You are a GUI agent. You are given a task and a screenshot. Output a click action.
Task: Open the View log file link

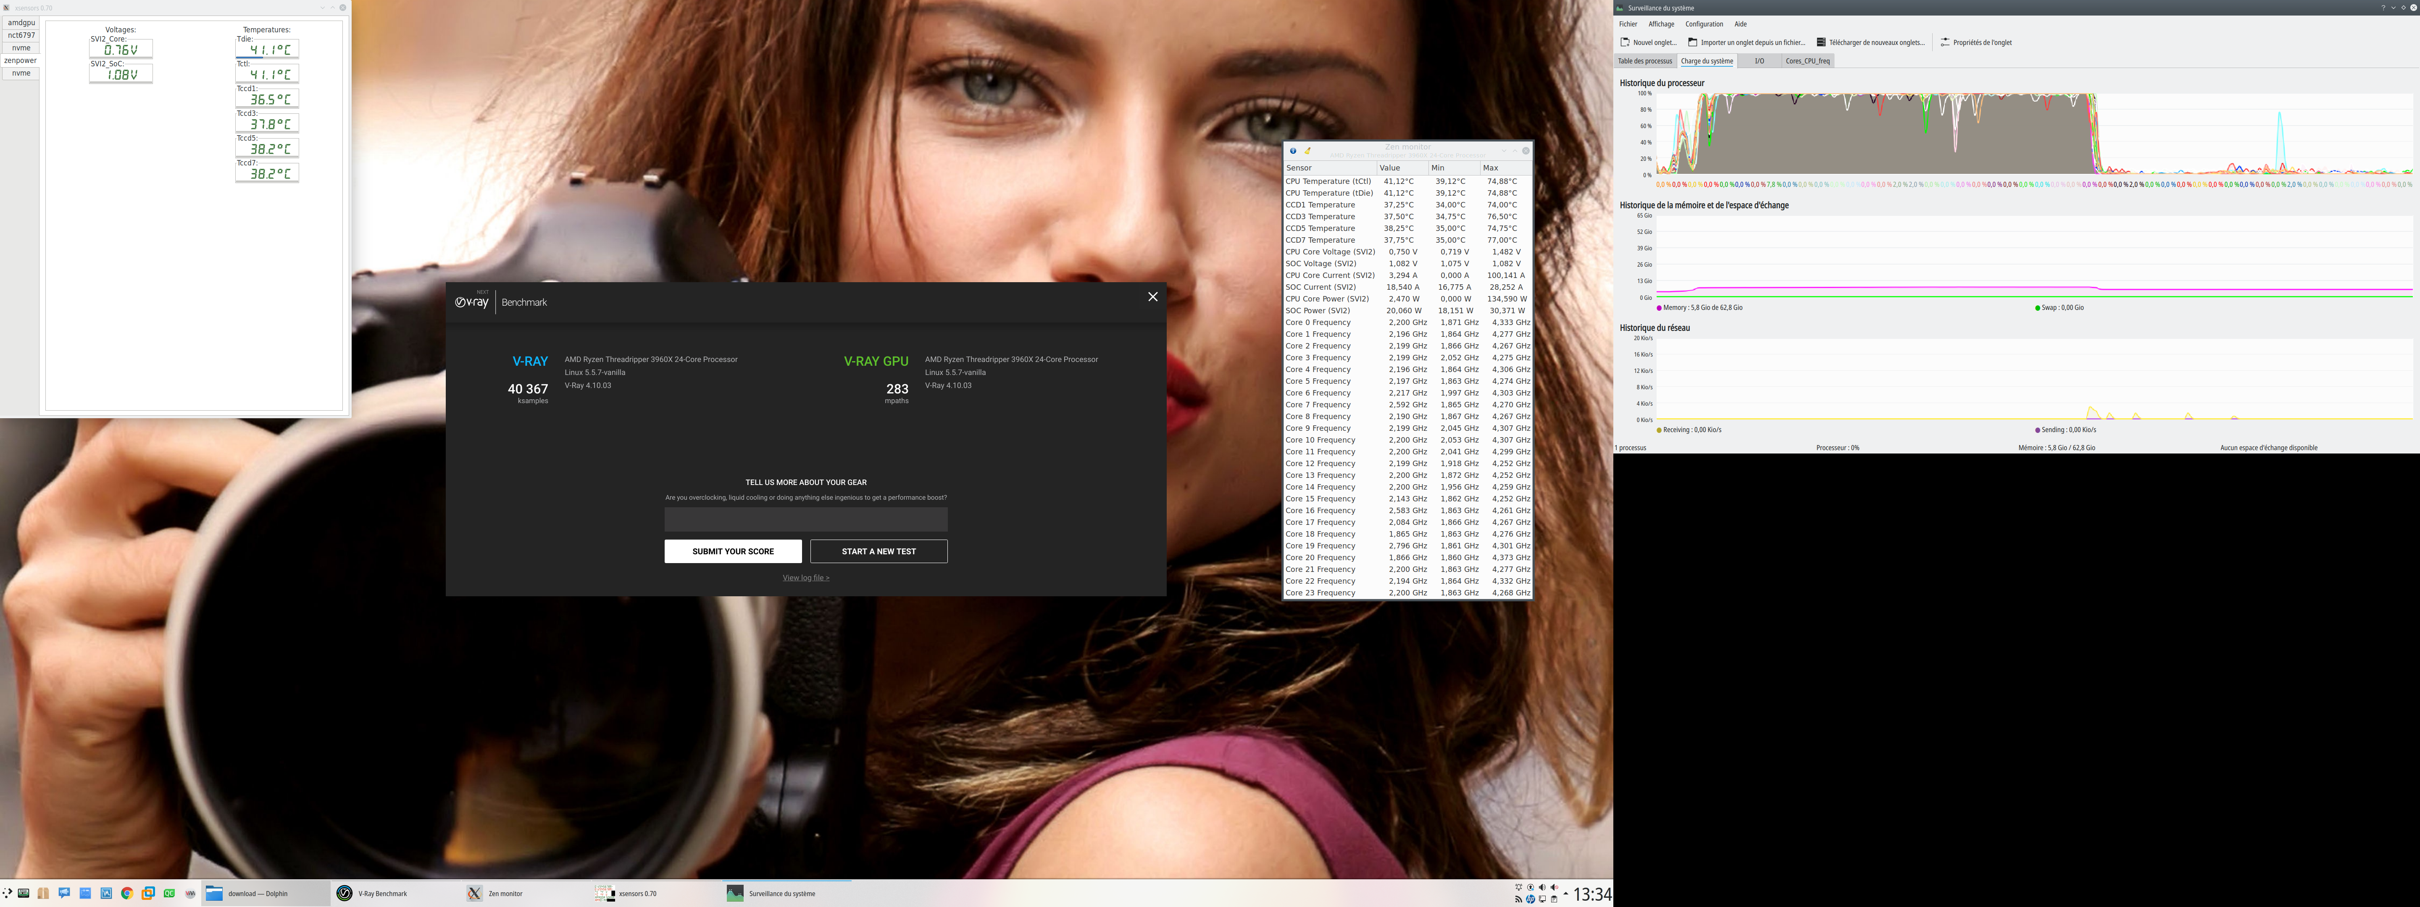click(x=806, y=577)
